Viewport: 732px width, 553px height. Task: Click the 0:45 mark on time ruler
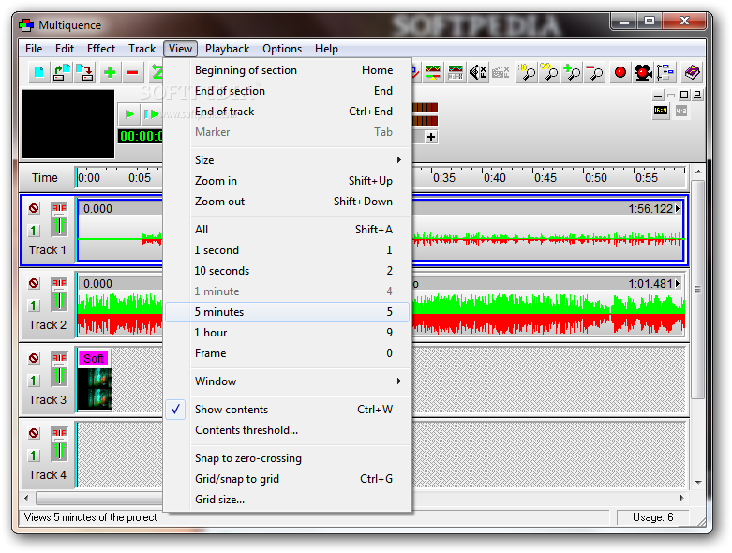pos(545,178)
